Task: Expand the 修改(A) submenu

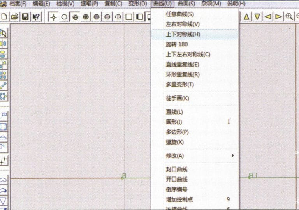Action: pos(195,155)
